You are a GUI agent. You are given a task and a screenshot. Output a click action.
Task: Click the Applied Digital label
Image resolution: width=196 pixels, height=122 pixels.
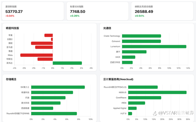pos(120,108)
